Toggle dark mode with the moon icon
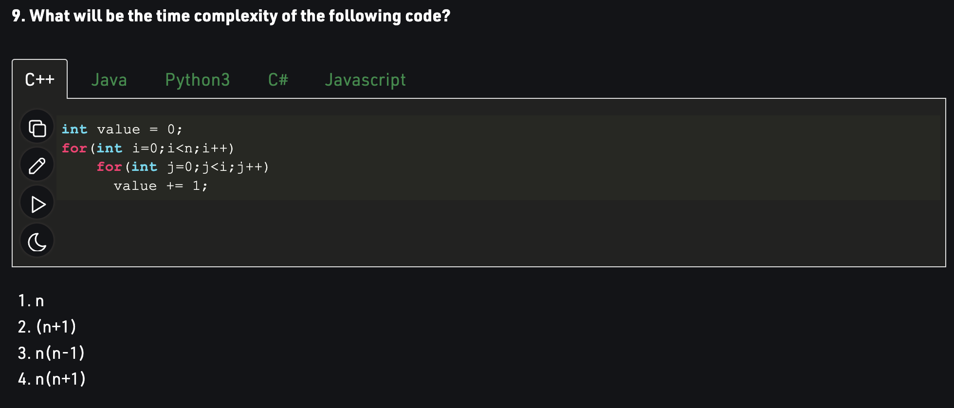The height and width of the screenshot is (408, 954). 37,241
